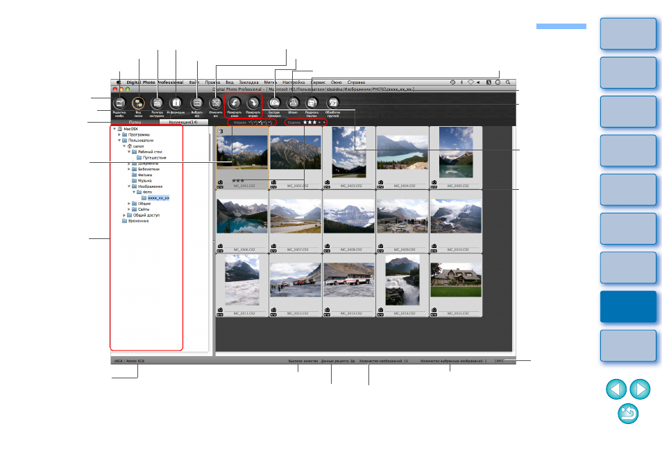Set rating to fifth star in Оценка
662x467 pixels.
[324, 122]
